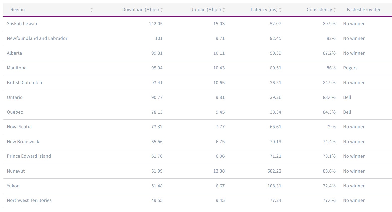Click the Rogers provider entry for Manitoba

click(x=350, y=68)
